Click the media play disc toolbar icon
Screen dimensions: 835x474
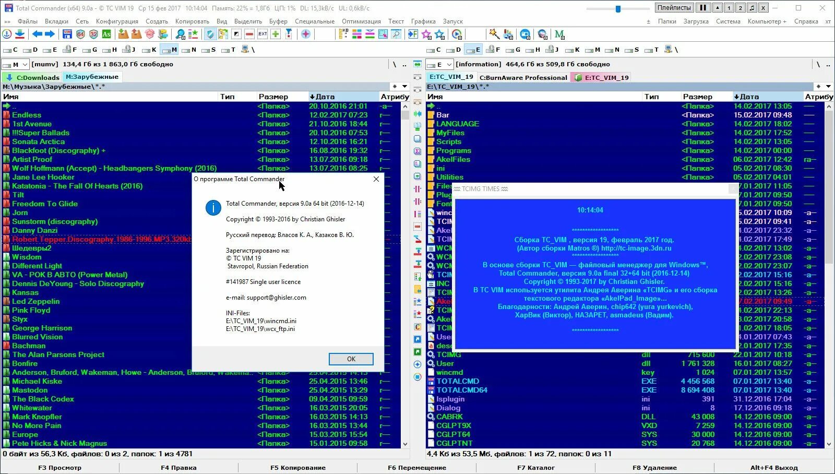pyautogui.click(x=457, y=34)
